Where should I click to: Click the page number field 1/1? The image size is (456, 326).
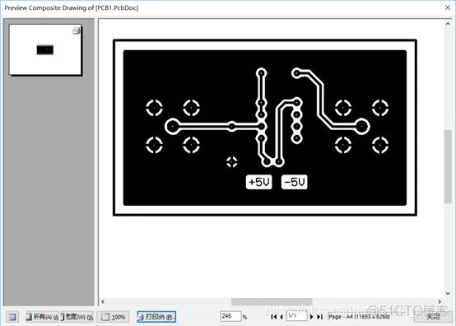click(x=296, y=316)
